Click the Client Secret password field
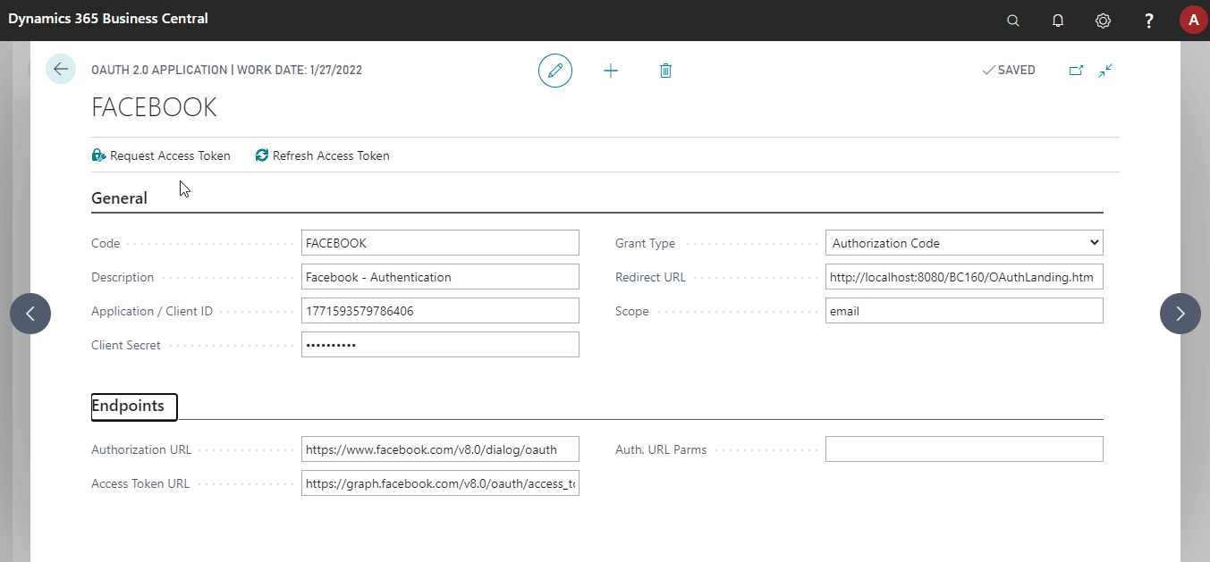1210x562 pixels. tap(440, 345)
